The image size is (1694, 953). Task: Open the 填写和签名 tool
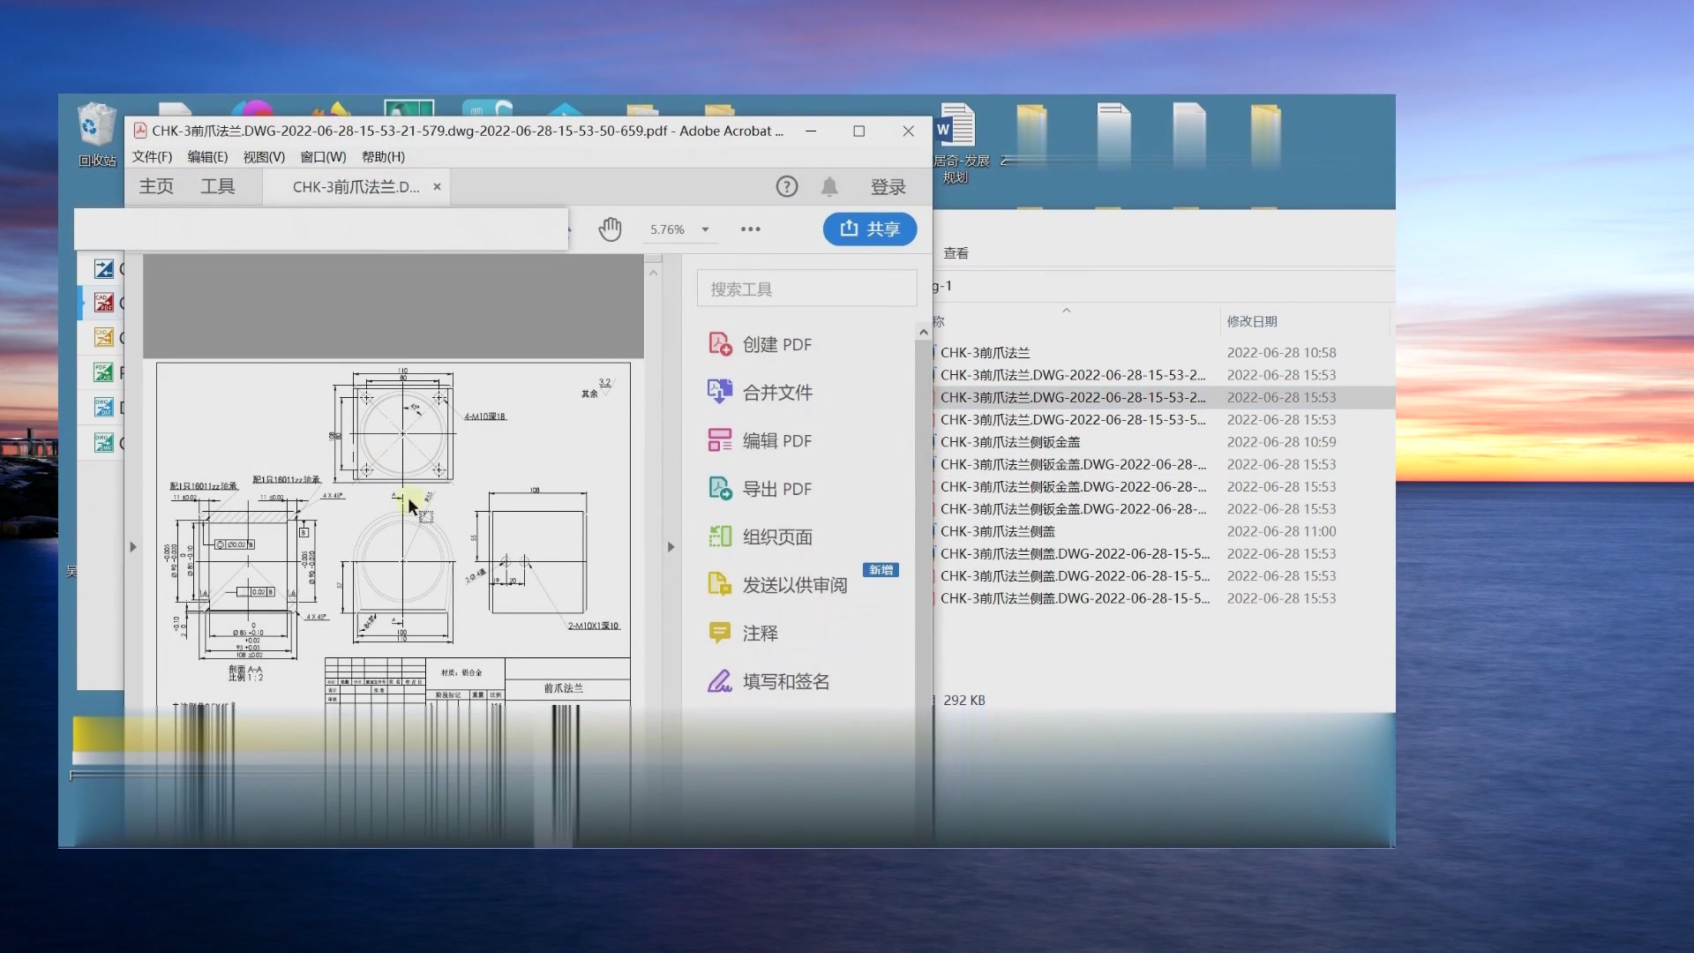pos(784,680)
